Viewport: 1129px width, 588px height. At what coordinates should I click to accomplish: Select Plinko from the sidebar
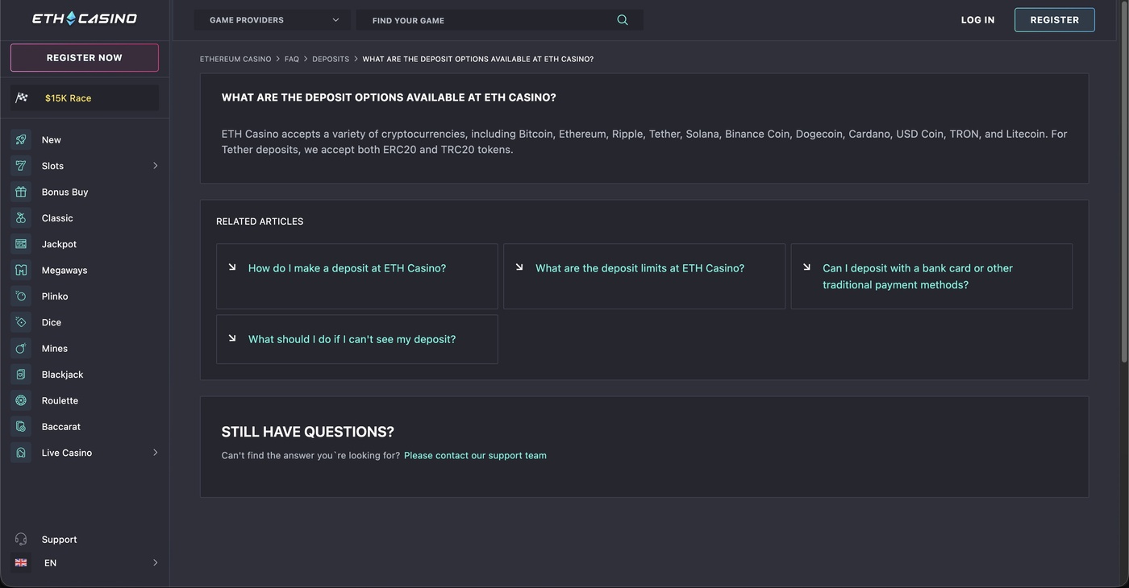point(55,296)
